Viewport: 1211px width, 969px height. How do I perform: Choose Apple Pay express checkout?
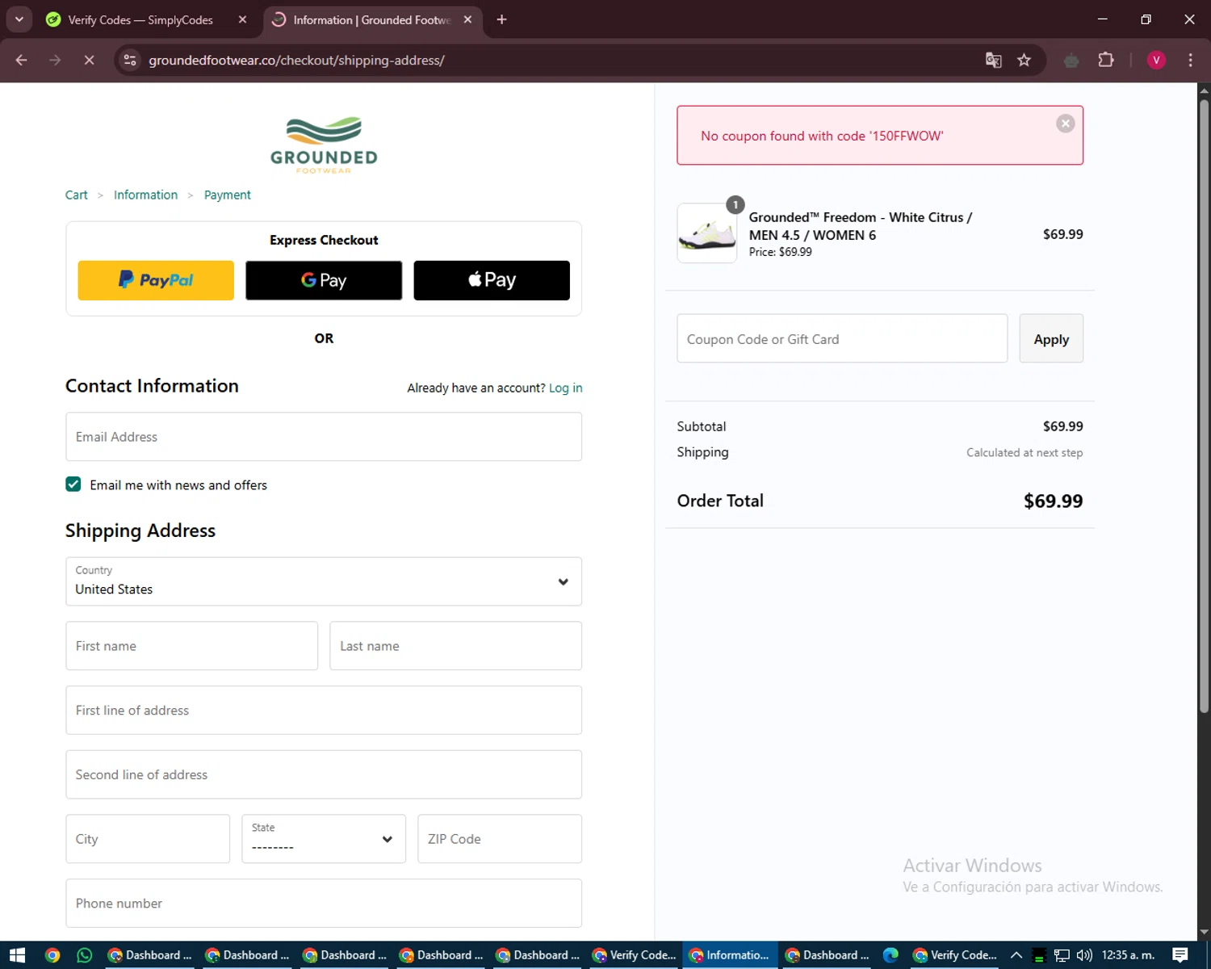[x=492, y=280]
